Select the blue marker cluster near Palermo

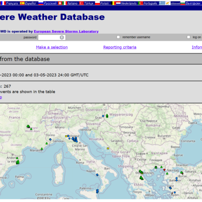[x=97, y=191]
